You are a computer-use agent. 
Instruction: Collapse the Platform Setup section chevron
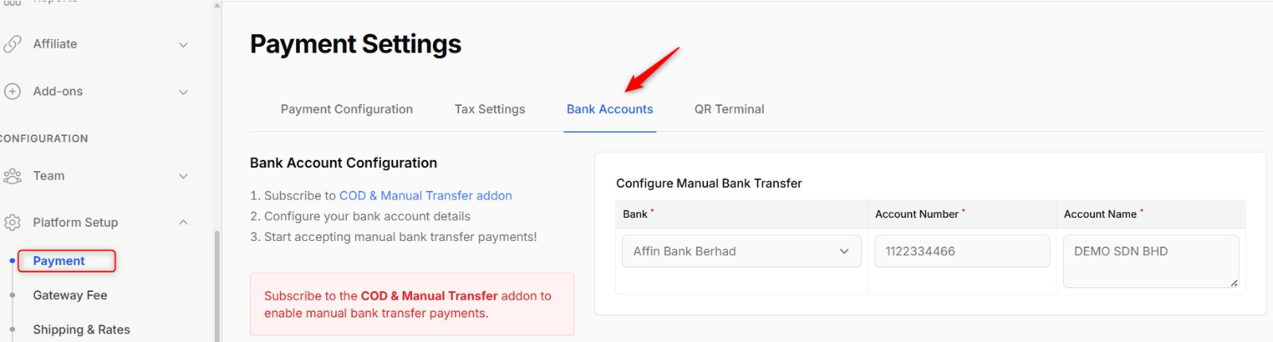click(x=183, y=223)
